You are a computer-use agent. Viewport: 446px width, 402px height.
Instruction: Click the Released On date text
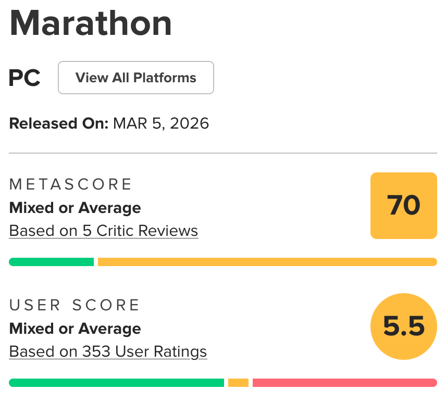coord(109,123)
